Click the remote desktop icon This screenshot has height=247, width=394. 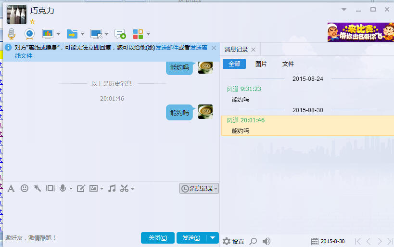(x=96, y=34)
